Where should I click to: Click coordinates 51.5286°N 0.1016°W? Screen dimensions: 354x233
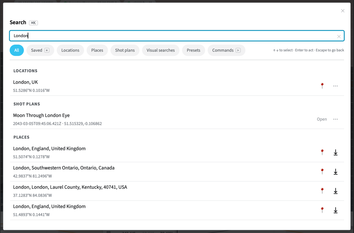[x=31, y=90]
